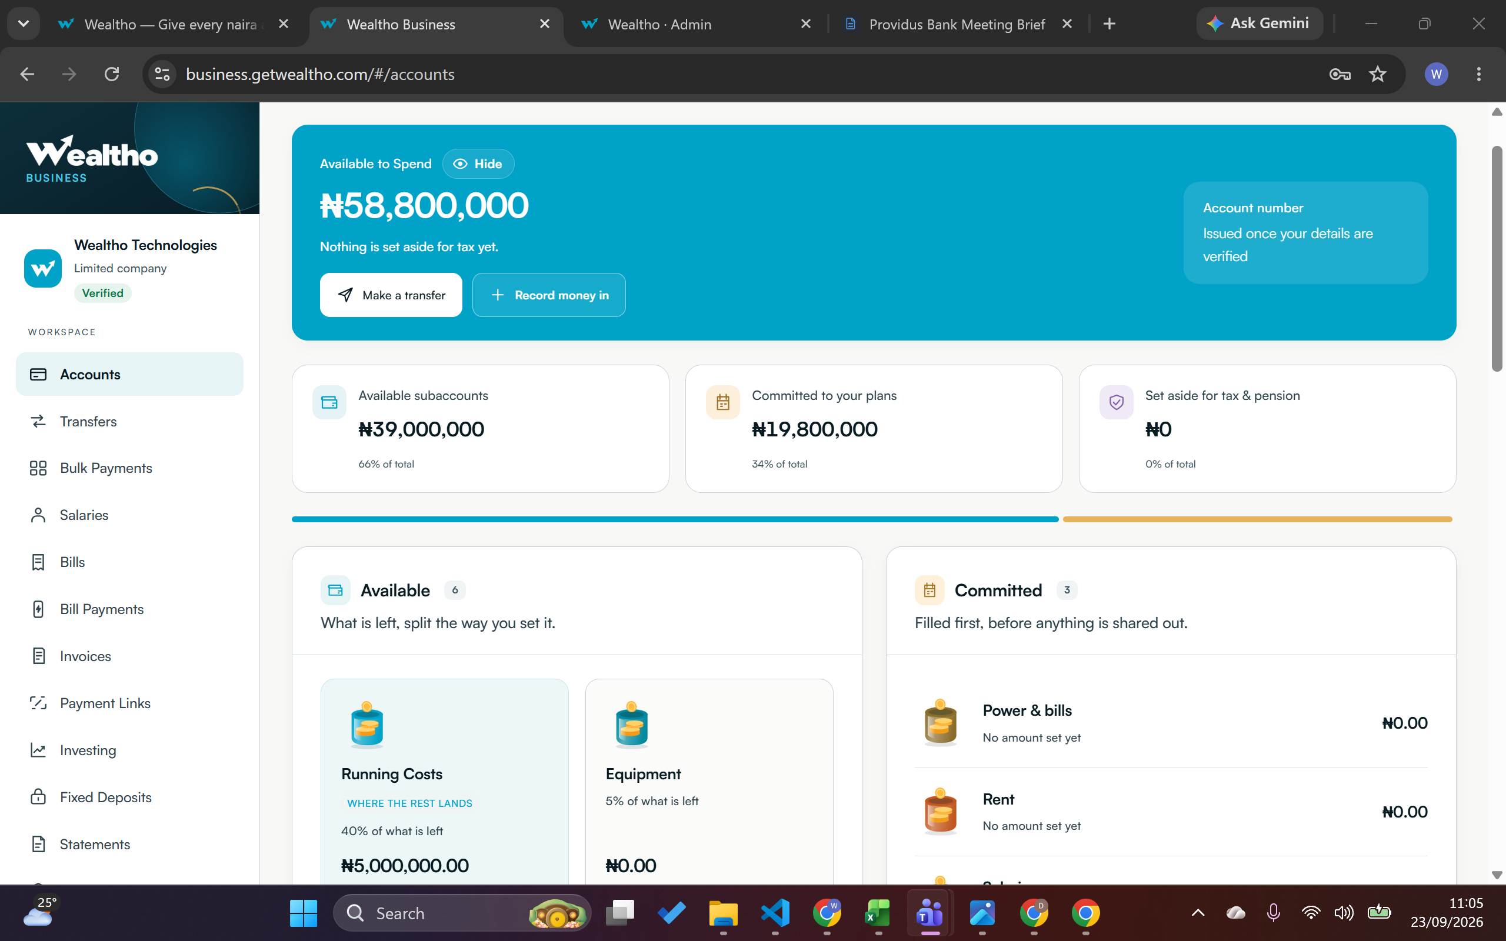Image resolution: width=1506 pixels, height=941 pixels.
Task: Open a new browser tab
Action: [x=1109, y=24]
